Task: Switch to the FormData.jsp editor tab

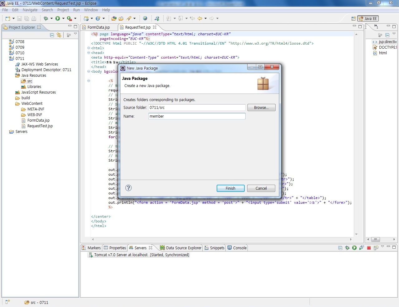Action: pyautogui.click(x=99, y=27)
